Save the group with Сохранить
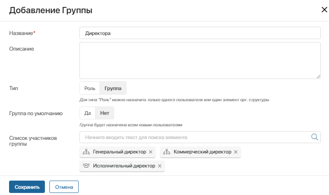The width and height of the screenshot is (329, 195). [27, 187]
